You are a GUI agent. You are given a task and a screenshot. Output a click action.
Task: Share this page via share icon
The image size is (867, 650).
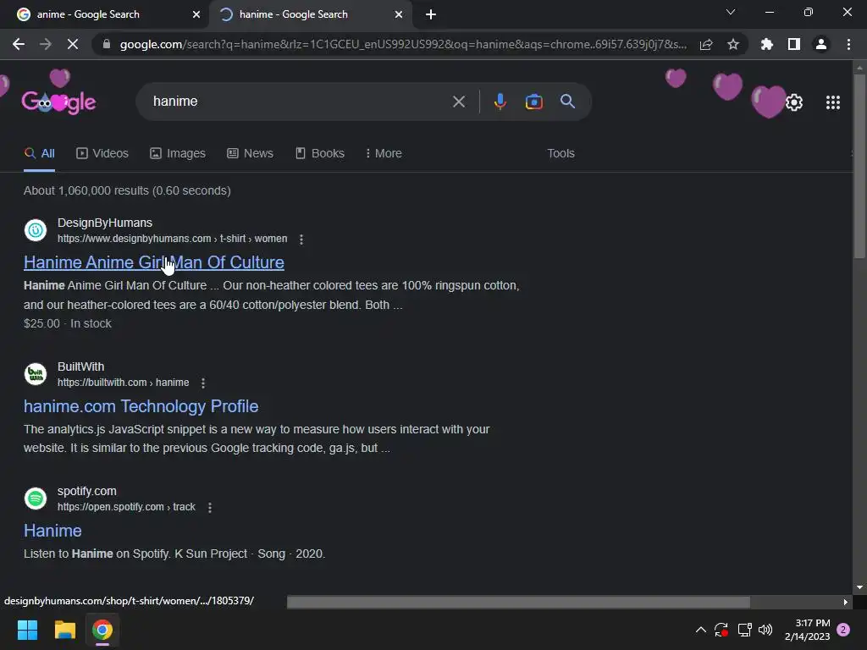(706, 44)
